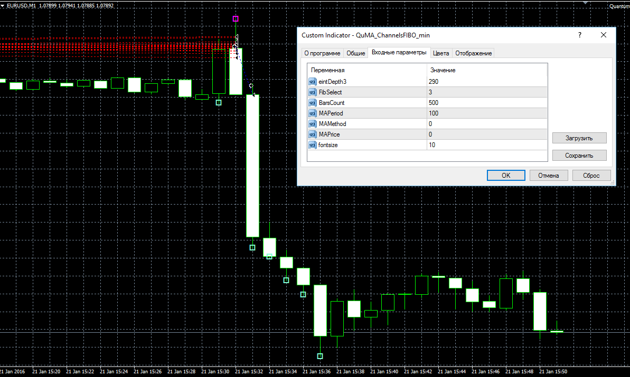The height and width of the screenshot is (377, 630).
Task: Click the MAPeriod variable type icon
Action: 312,113
